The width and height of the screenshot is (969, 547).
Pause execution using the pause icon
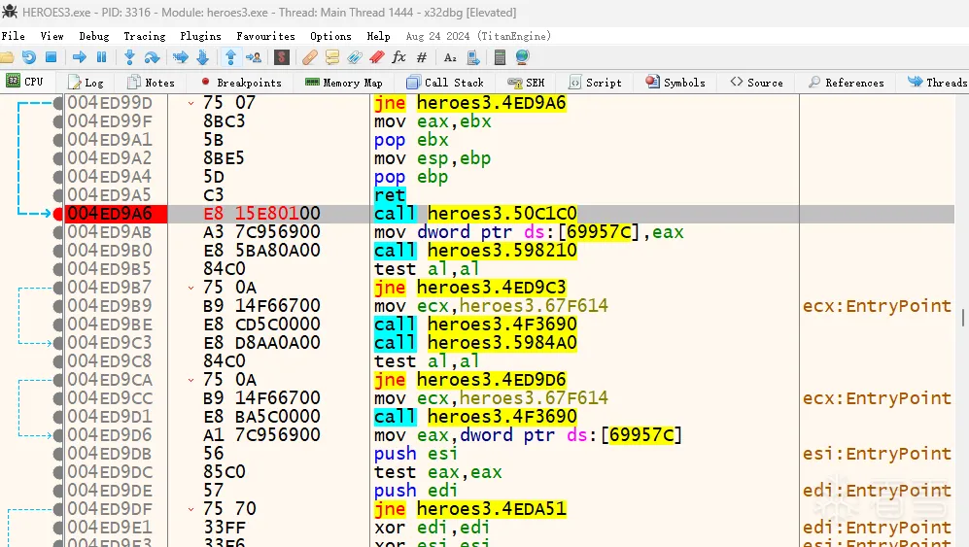click(x=102, y=57)
